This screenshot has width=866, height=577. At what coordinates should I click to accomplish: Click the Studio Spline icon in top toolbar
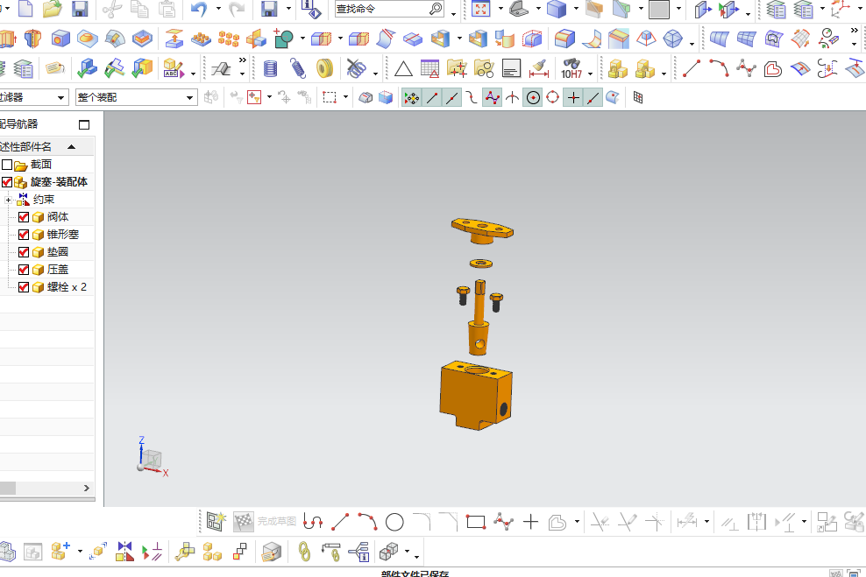746,68
